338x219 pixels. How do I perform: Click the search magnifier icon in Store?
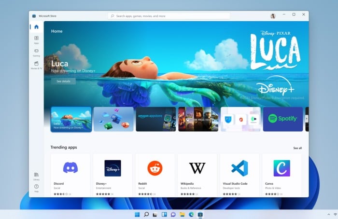tap(113, 16)
